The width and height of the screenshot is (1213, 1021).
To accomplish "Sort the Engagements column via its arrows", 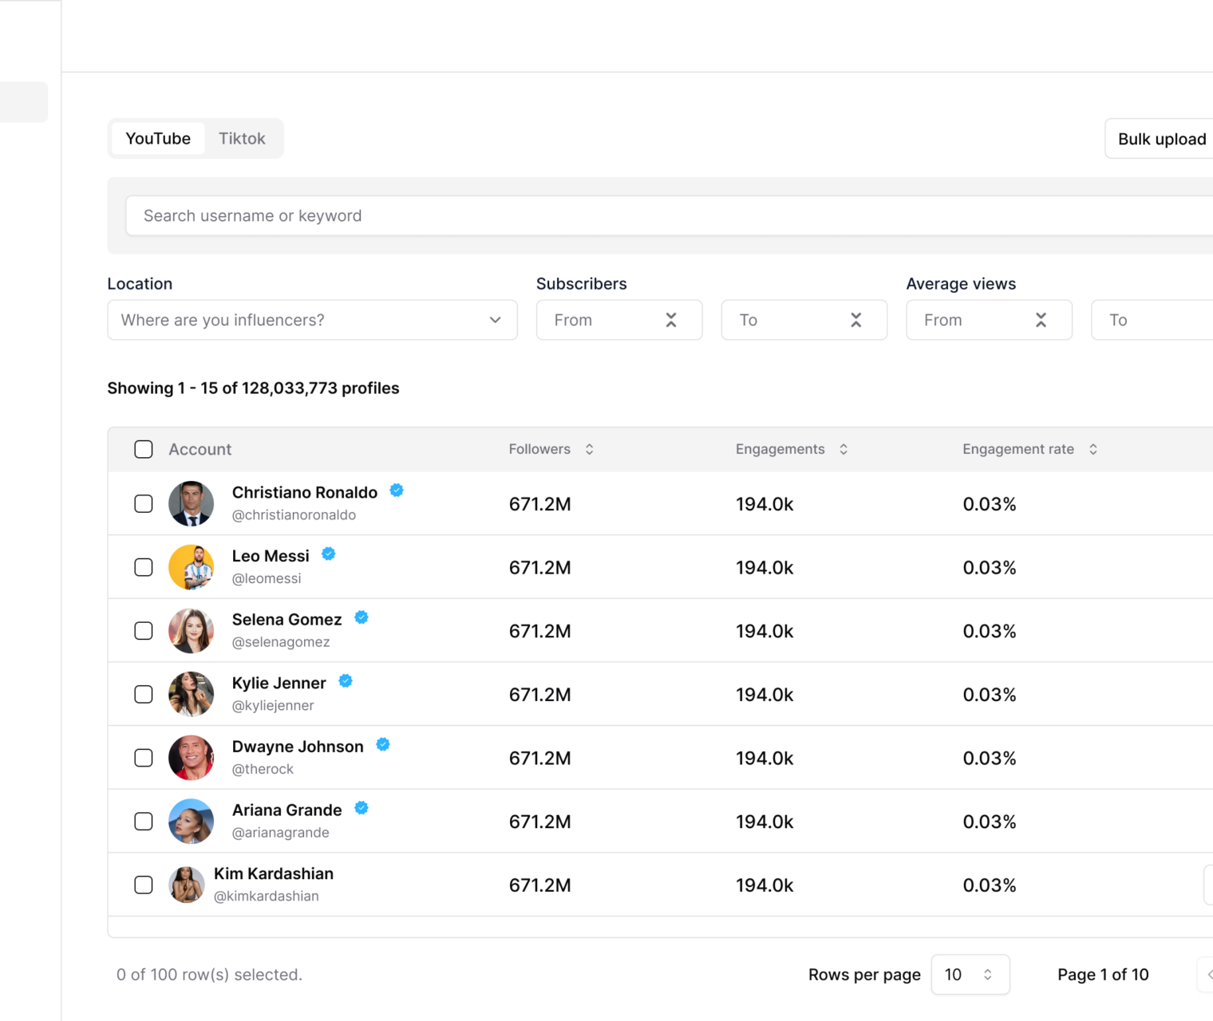I will pyautogui.click(x=844, y=450).
